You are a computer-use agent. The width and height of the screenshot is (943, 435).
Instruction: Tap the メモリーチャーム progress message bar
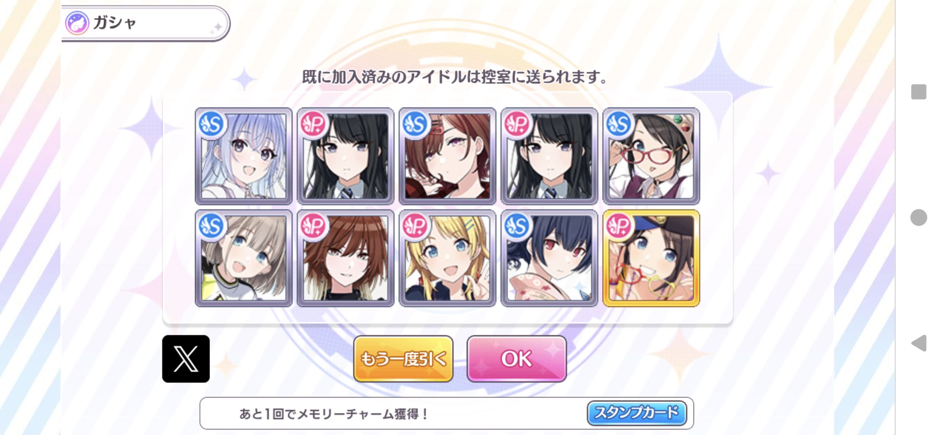(446, 413)
